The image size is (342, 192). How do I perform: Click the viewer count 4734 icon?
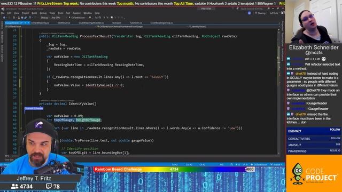[x=15, y=186]
